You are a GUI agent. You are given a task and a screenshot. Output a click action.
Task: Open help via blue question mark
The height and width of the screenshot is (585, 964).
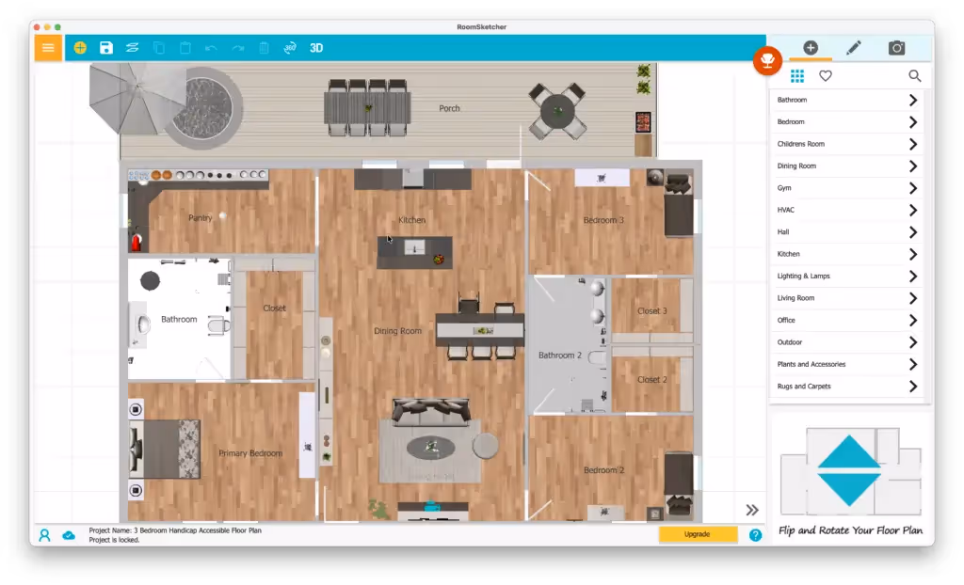[x=756, y=535]
